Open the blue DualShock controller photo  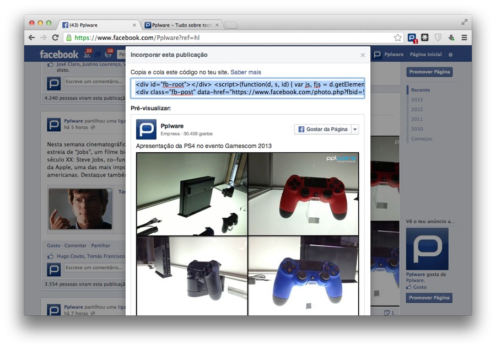click(303, 276)
